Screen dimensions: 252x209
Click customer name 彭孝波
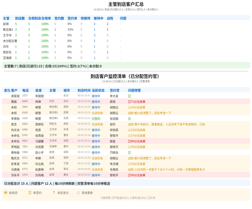point(15,164)
